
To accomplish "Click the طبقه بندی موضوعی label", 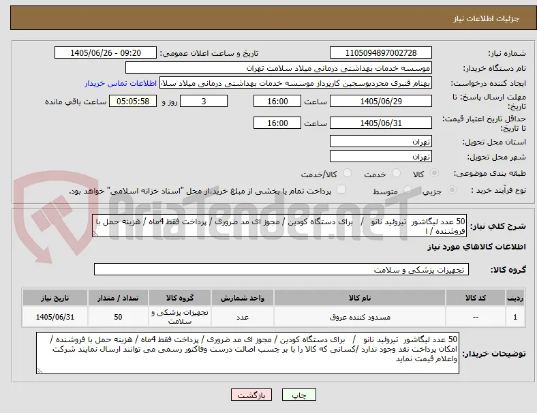I will [x=490, y=173].
